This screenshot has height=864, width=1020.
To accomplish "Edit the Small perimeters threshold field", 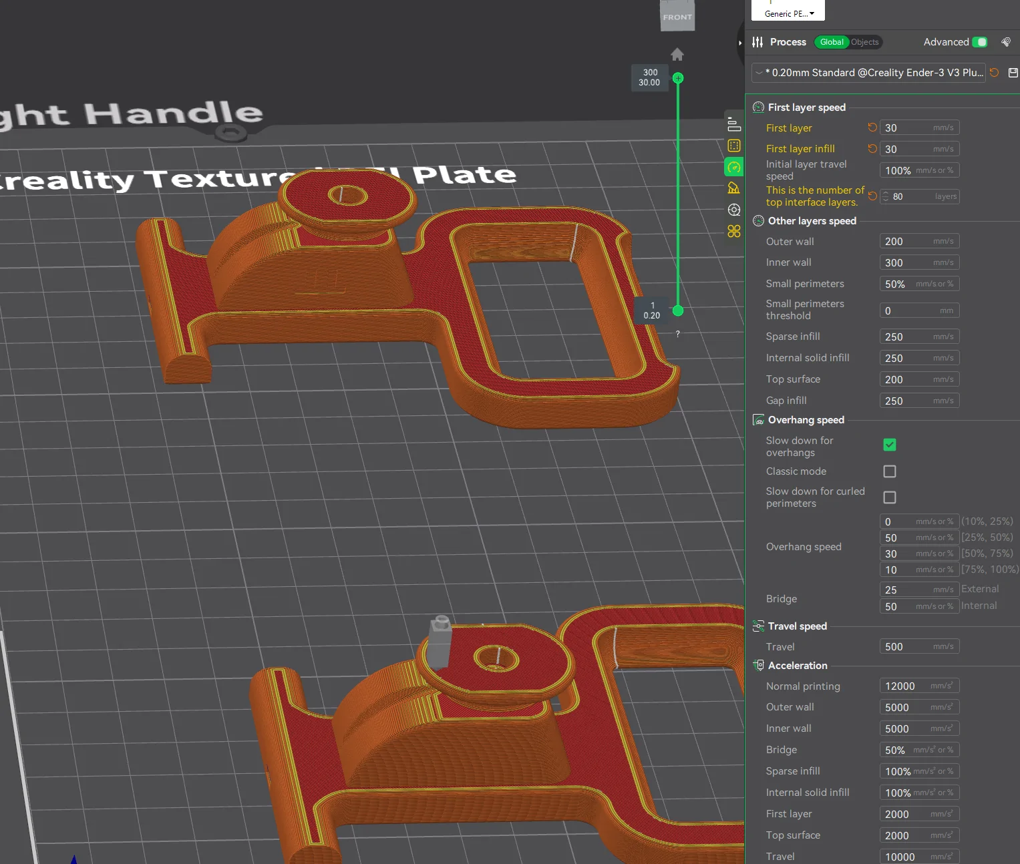I will [919, 310].
